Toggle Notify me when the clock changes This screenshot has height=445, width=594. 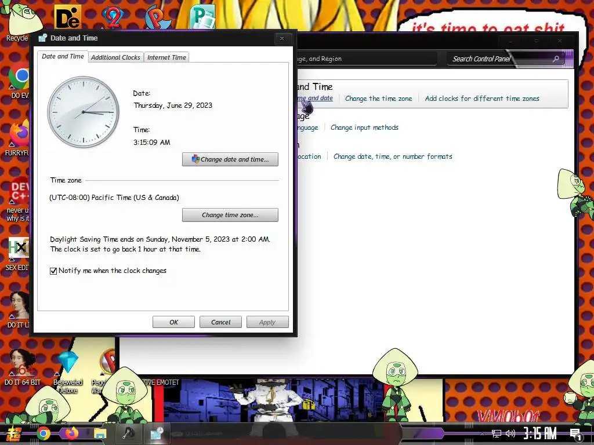tap(53, 271)
